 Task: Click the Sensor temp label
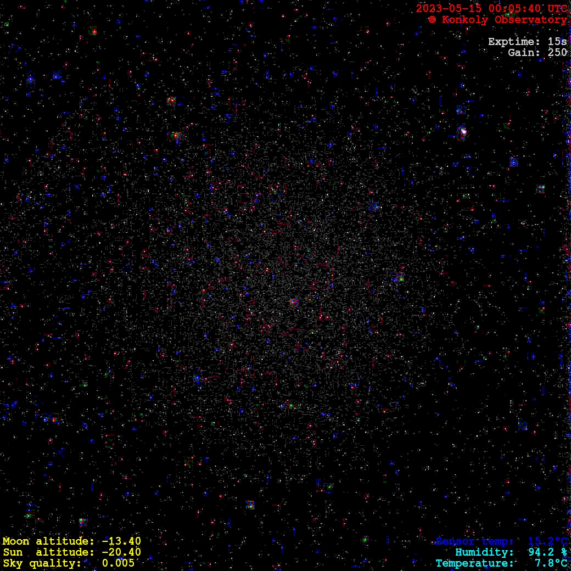[x=475, y=541]
